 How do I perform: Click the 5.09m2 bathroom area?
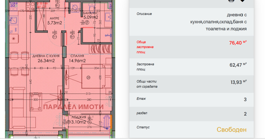(91, 17)
